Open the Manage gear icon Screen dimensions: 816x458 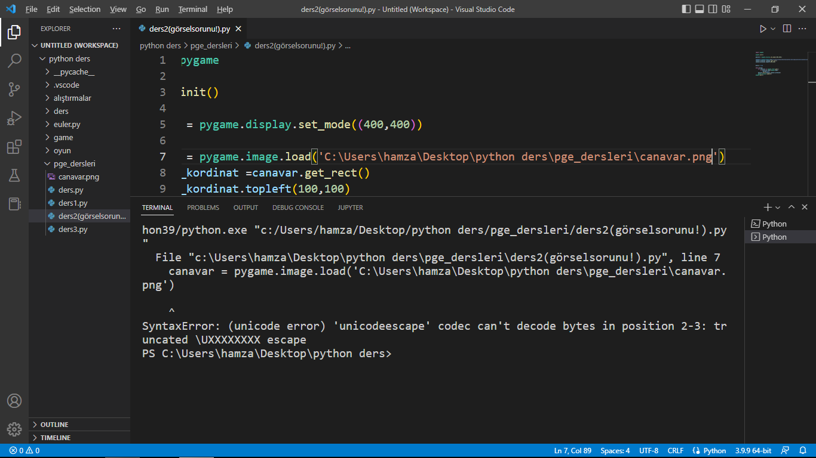pos(14,429)
